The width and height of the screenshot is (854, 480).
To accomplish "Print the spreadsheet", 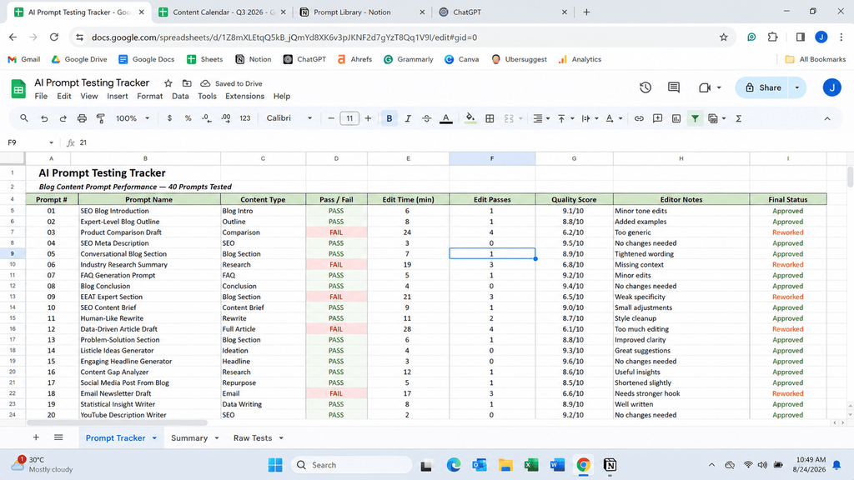I will (x=82, y=118).
